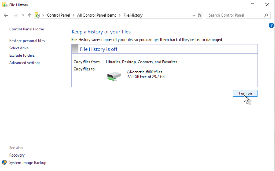Image resolution: width=275 pixels, height=171 pixels.
Task: Select the File History breadcrumb
Action: coord(133,16)
